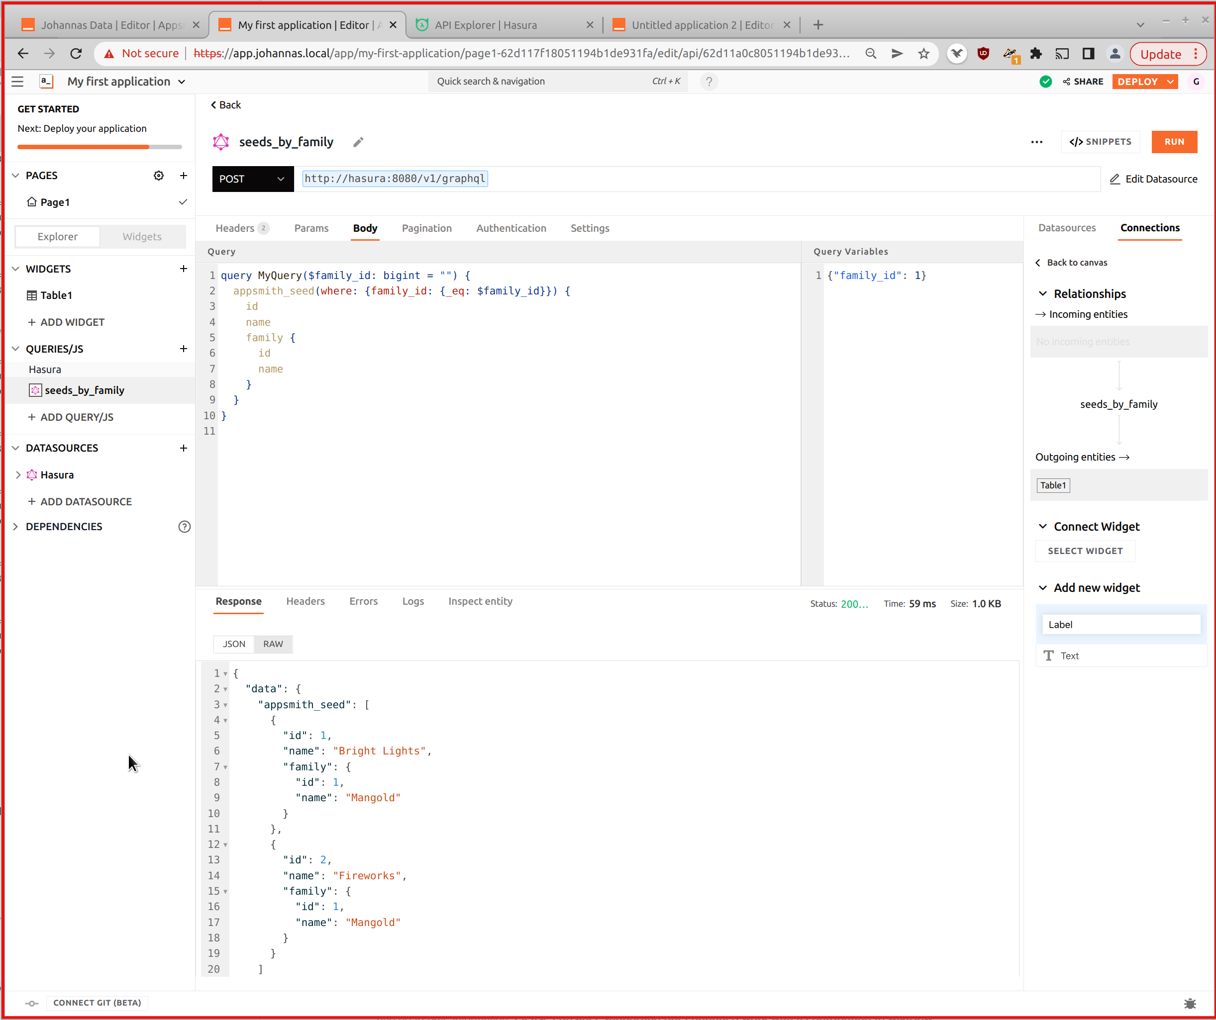Viewport: 1216px width, 1020px height.
Task: Open the hamburger navigation menu
Action: pos(17,82)
